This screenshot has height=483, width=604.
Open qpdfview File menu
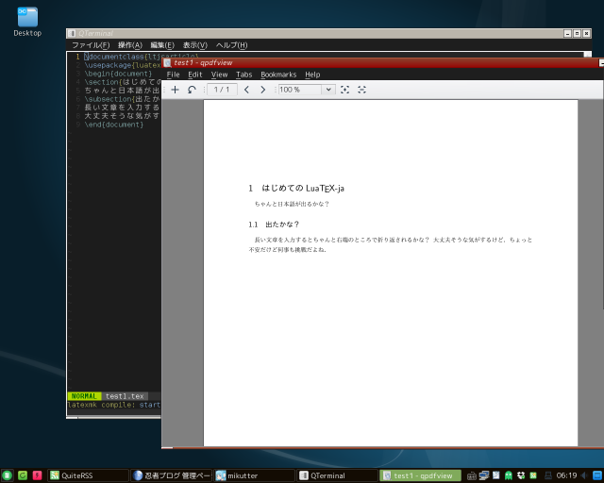[x=173, y=75]
